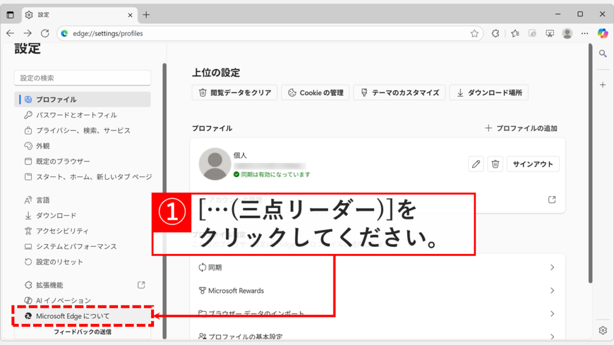The height and width of the screenshot is (345, 614).
Task: Expand the Microsoft Rewards row chevron
Action: [552, 290]
